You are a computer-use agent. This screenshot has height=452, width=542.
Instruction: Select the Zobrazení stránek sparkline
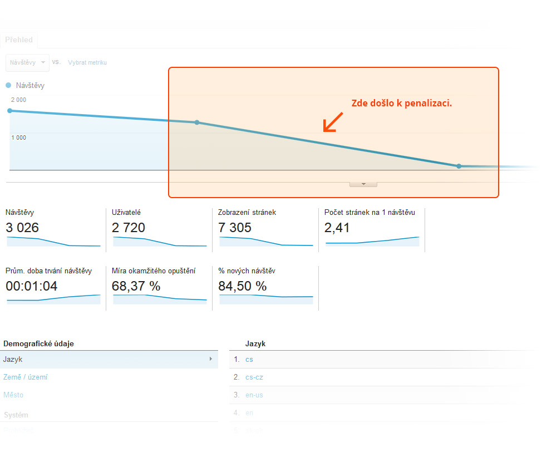[266, 241]
